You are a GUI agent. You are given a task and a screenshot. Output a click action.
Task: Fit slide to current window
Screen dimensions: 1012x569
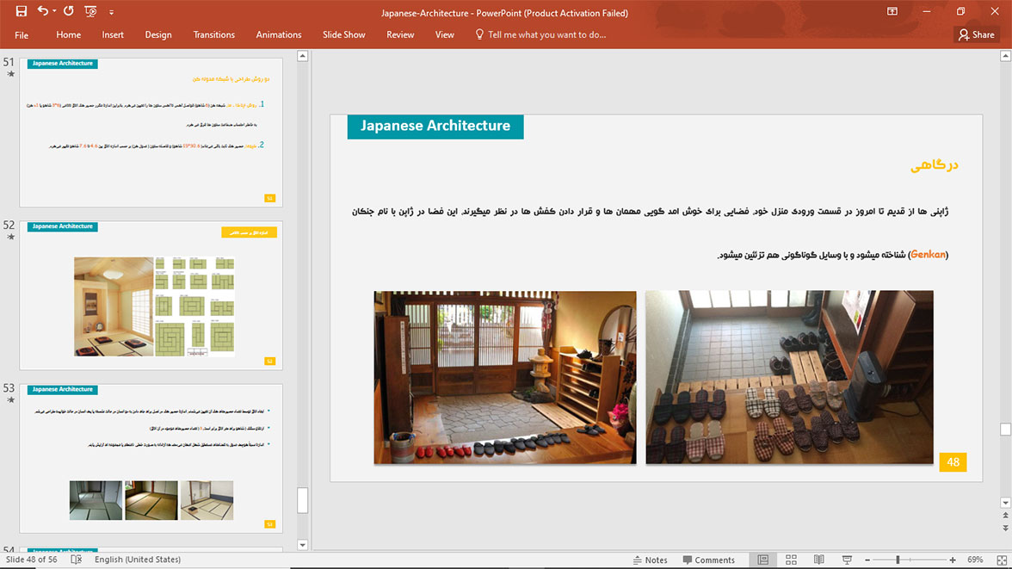tap(1002, 560)
